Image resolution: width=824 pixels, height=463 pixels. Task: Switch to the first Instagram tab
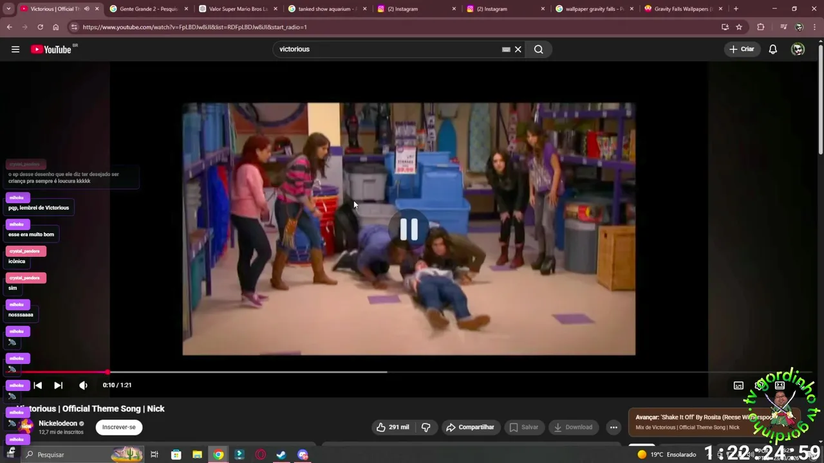(416, 9)
